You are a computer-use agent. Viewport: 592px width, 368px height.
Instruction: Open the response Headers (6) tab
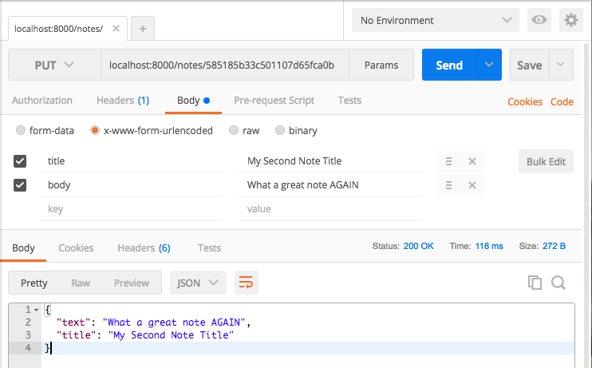point(144,247)
